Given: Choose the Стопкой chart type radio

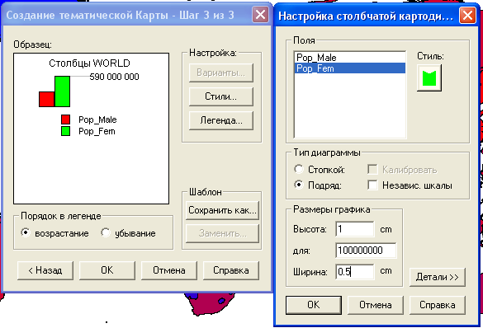Looking at the screenshot, I should point(299,169).
